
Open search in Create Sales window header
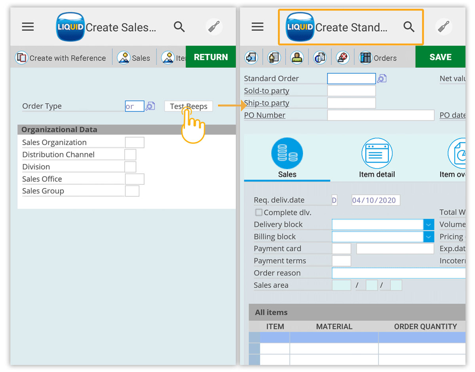179,27
